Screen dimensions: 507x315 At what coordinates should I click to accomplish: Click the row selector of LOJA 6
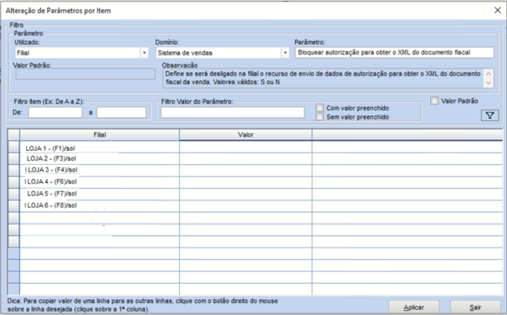pyautogui.click(x=14, y=206)
